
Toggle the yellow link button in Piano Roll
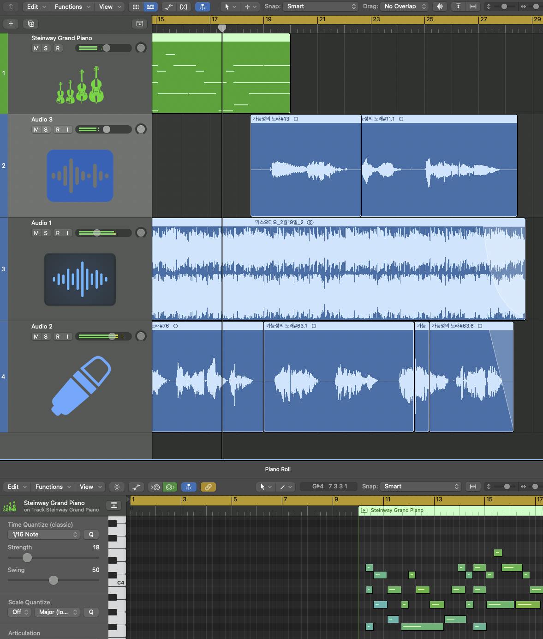click(x=208, y=487)
